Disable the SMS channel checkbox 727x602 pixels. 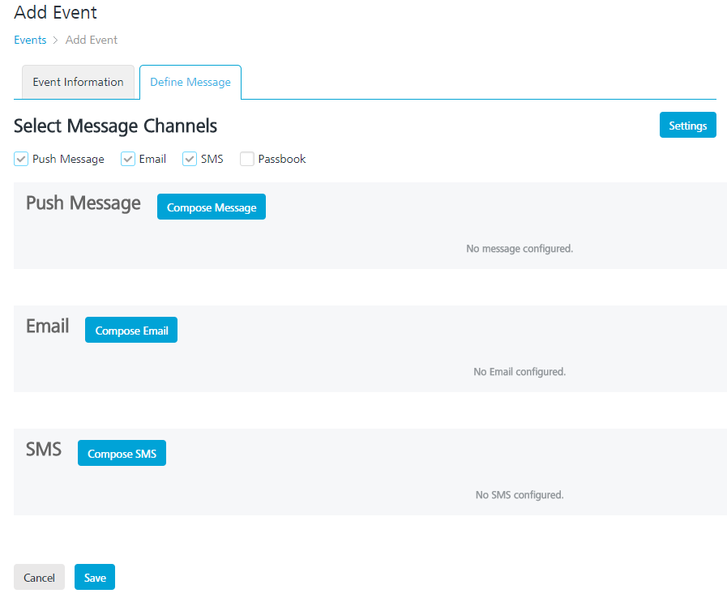(x=190, y=159)
